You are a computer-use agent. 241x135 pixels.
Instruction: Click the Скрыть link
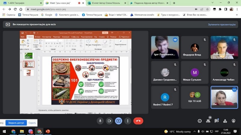pyautogui.click(x=32, y=123)
